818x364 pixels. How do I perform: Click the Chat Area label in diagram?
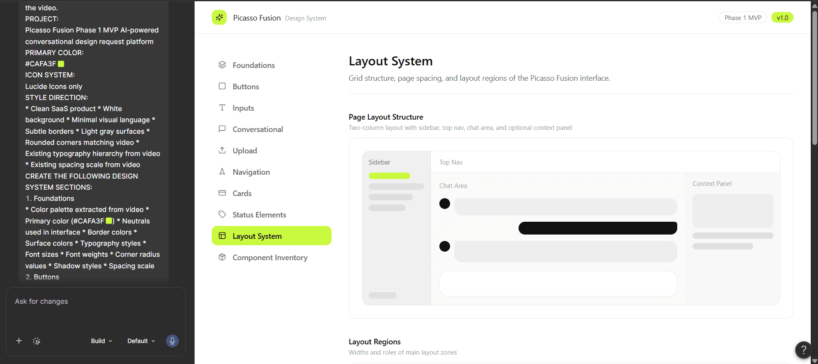[453, 186]
